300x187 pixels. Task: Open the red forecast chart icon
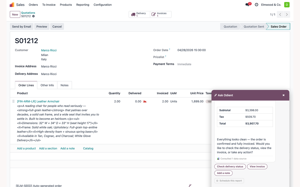pyautogui.click(x=145, y=101)
